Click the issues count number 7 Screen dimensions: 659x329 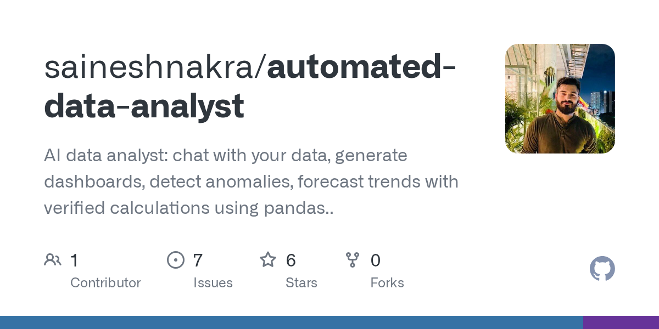point(198,260)
